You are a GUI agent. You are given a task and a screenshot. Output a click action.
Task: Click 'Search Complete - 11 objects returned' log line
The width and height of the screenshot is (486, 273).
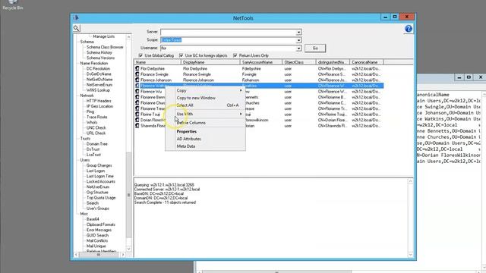point(165,202)
